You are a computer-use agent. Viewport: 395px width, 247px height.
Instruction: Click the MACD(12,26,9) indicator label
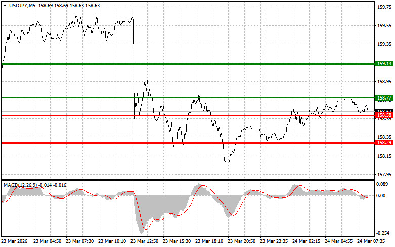click(20, 185)
